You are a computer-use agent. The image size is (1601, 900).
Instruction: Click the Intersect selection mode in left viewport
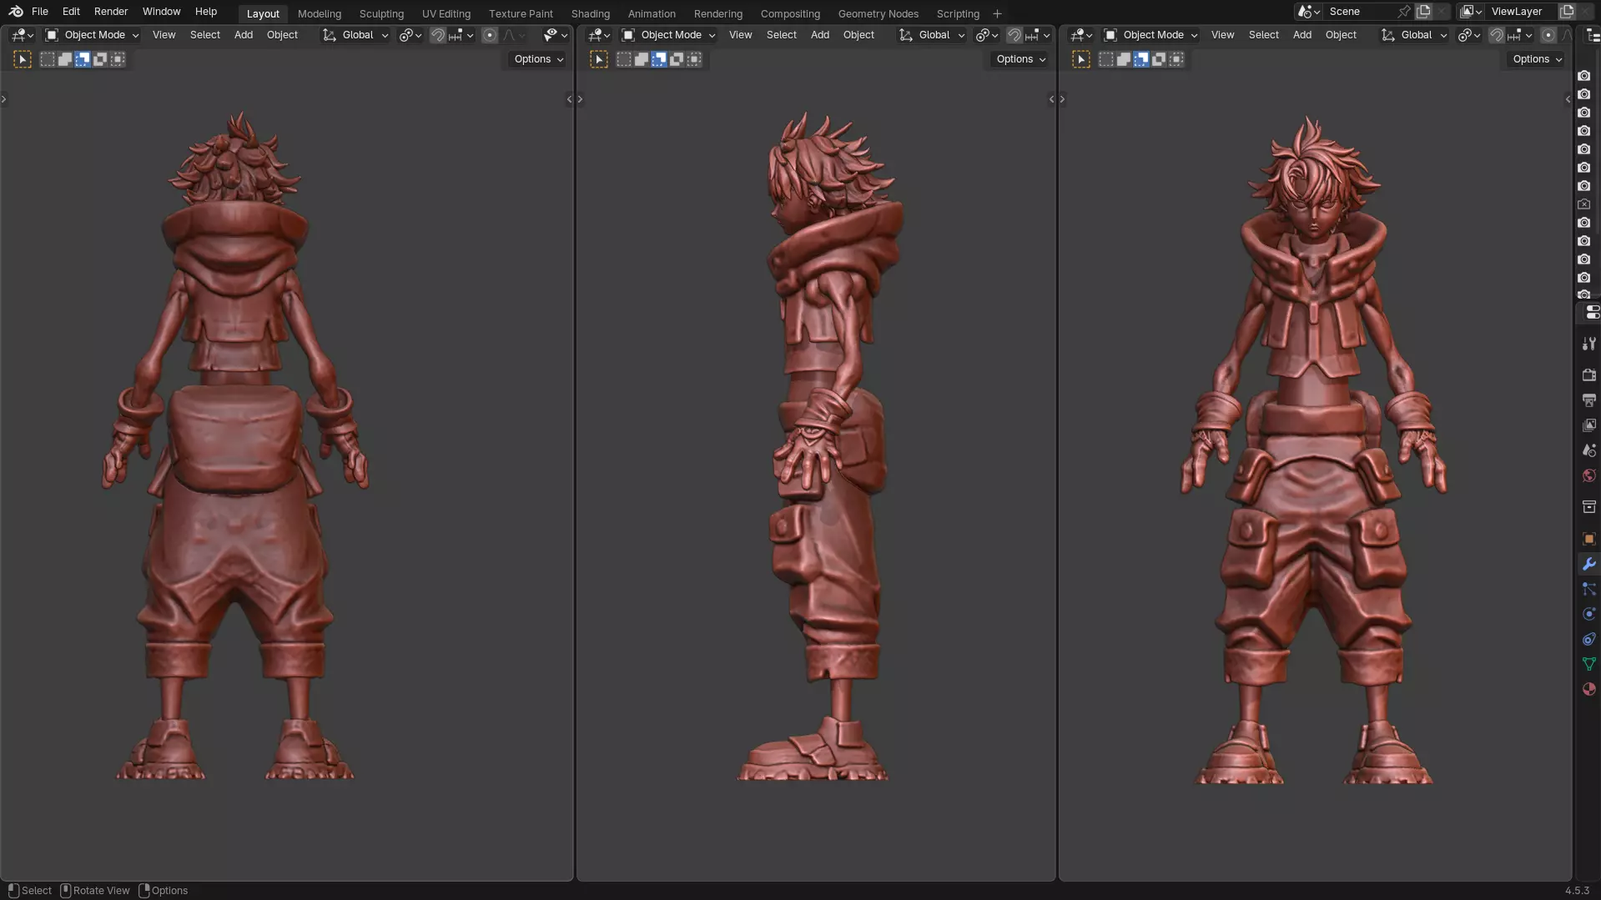(118, 59)
